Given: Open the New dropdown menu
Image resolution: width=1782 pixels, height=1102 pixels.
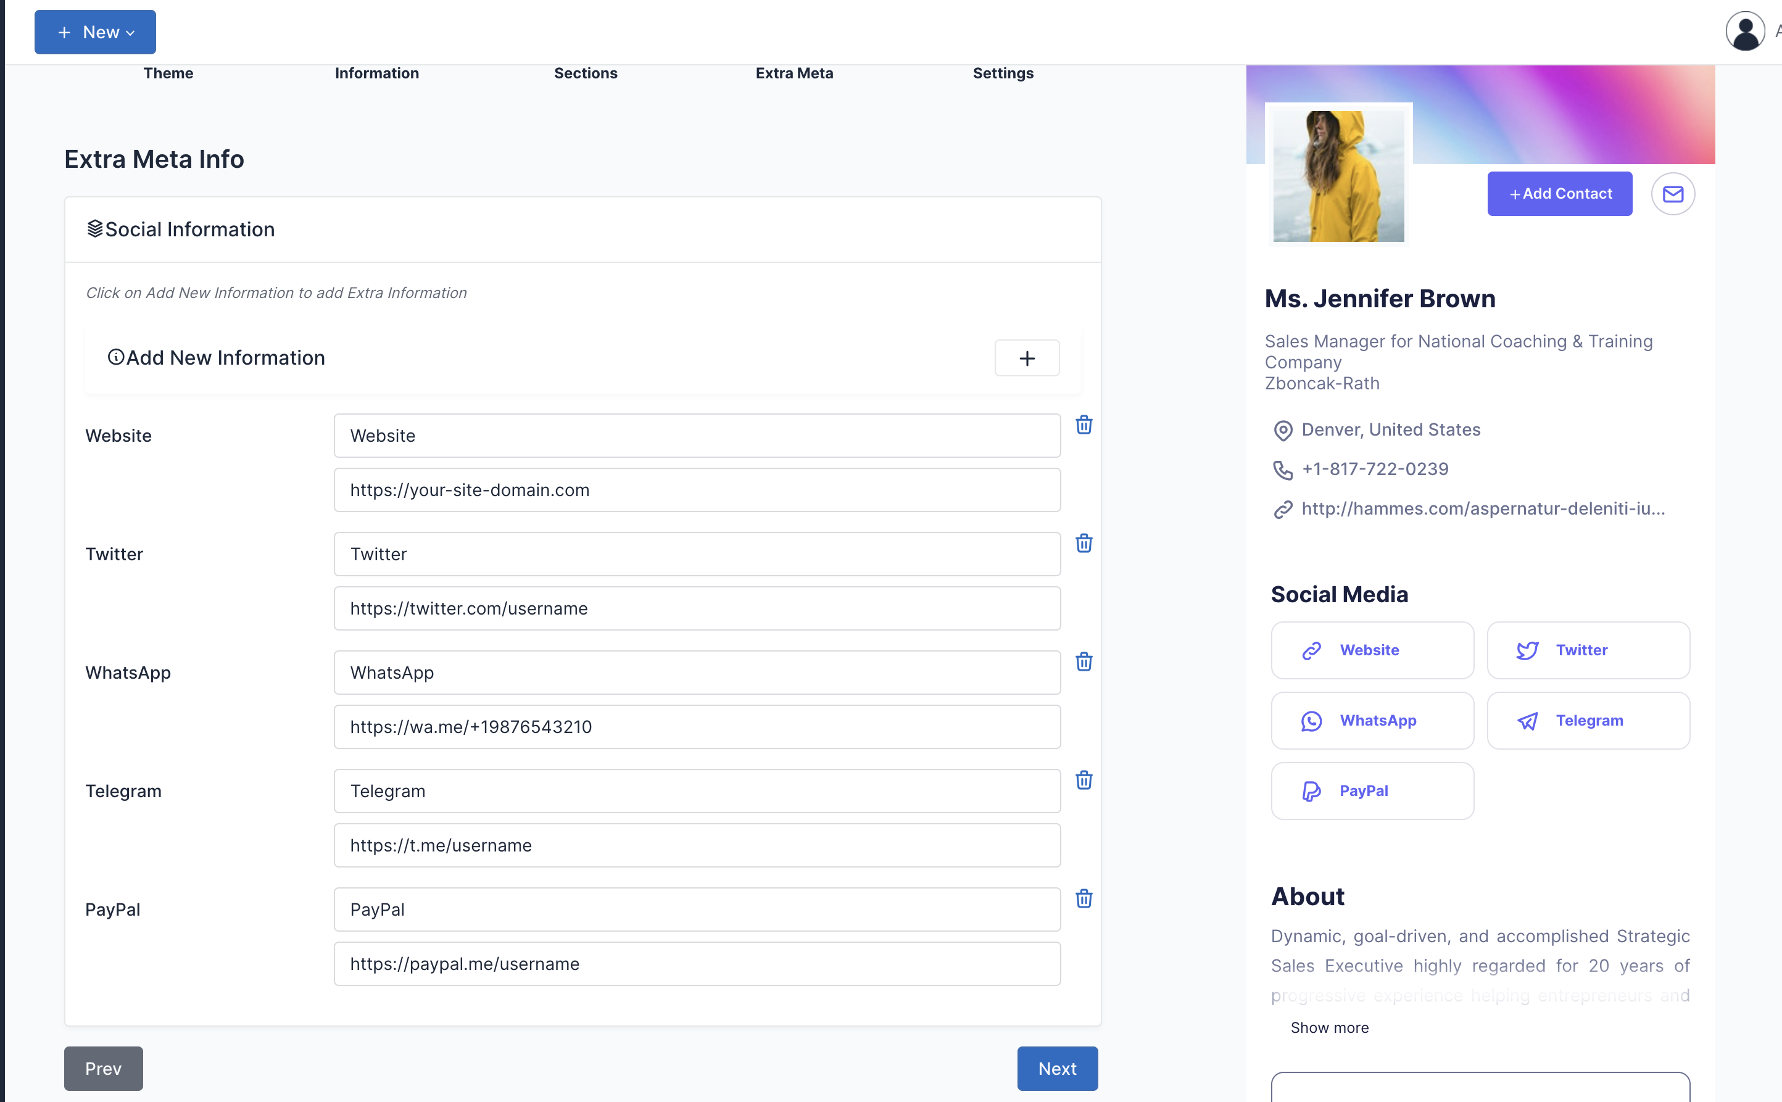Looking at the screenshot, I should [x=96, y=32].
